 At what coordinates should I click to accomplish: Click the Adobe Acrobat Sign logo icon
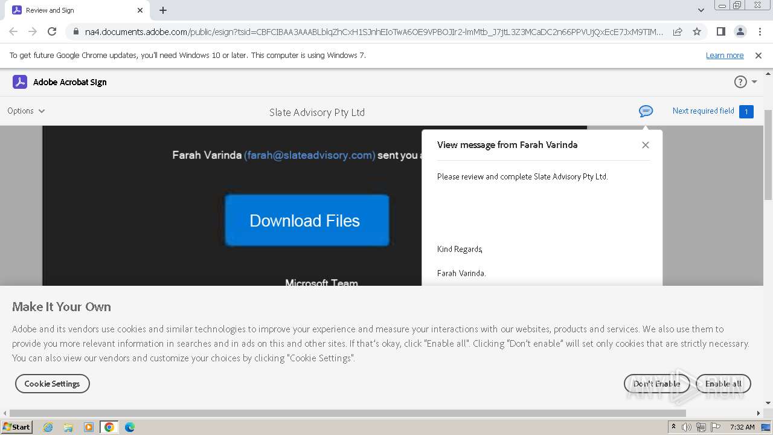(x=20, y=82)
